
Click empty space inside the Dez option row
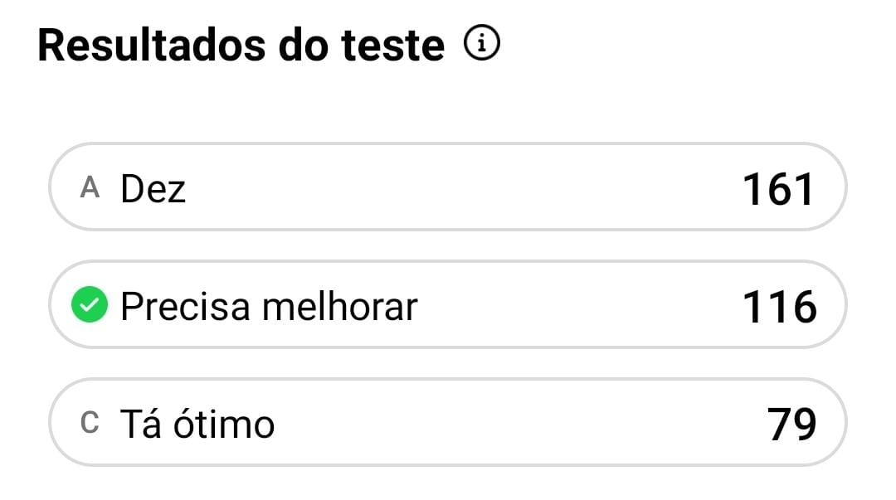click(456, 188)
